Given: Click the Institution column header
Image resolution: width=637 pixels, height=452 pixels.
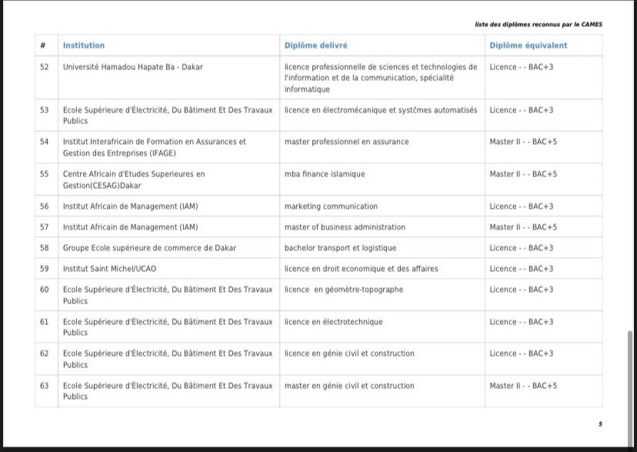Looking at the screenshot, I should click(84, 45).
